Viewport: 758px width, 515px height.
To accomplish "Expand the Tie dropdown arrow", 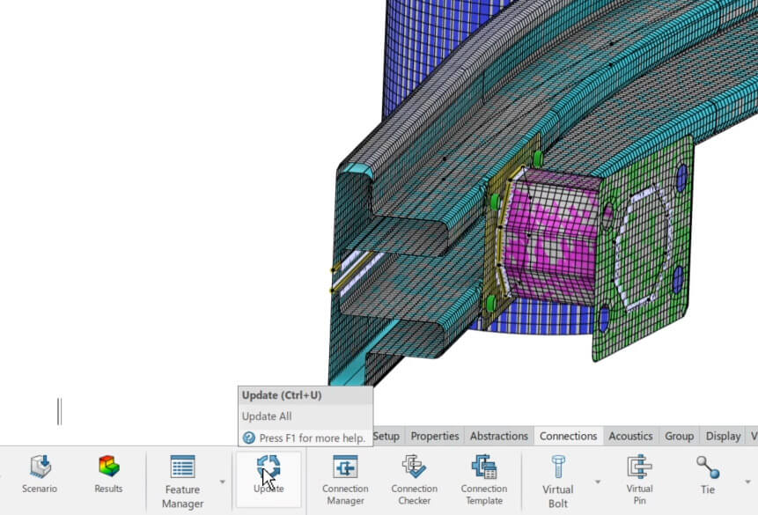I will point(747,482).
